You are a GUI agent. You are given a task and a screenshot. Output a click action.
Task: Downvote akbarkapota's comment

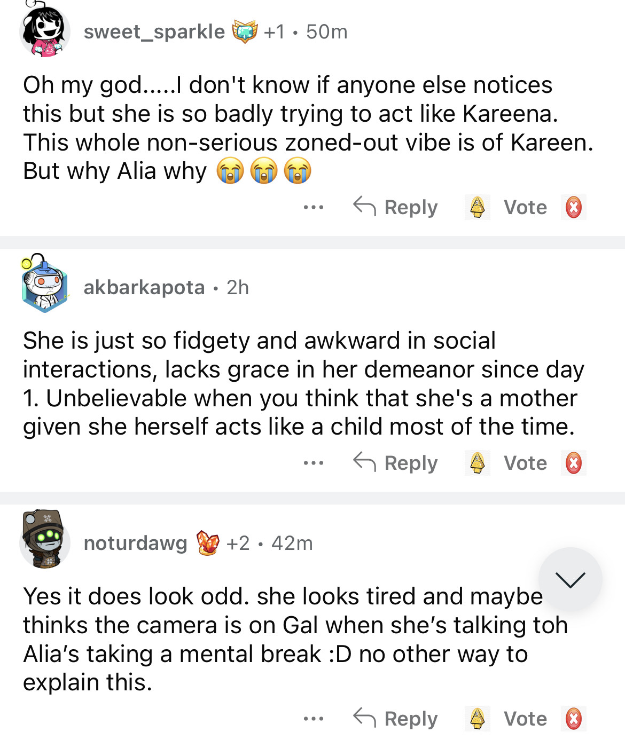tap(574, 463)
